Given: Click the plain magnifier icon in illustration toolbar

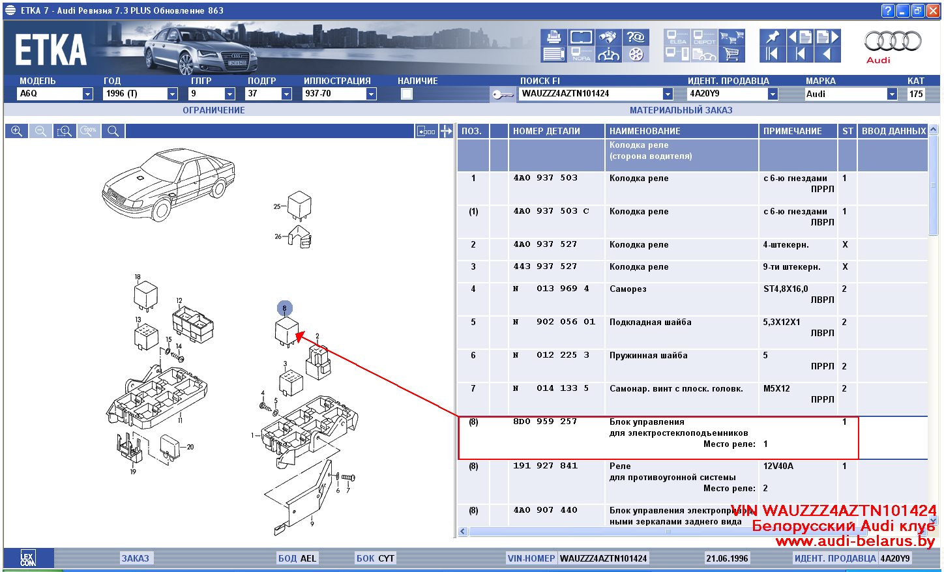Looking at the screenshot, I should tap(113, 131).
